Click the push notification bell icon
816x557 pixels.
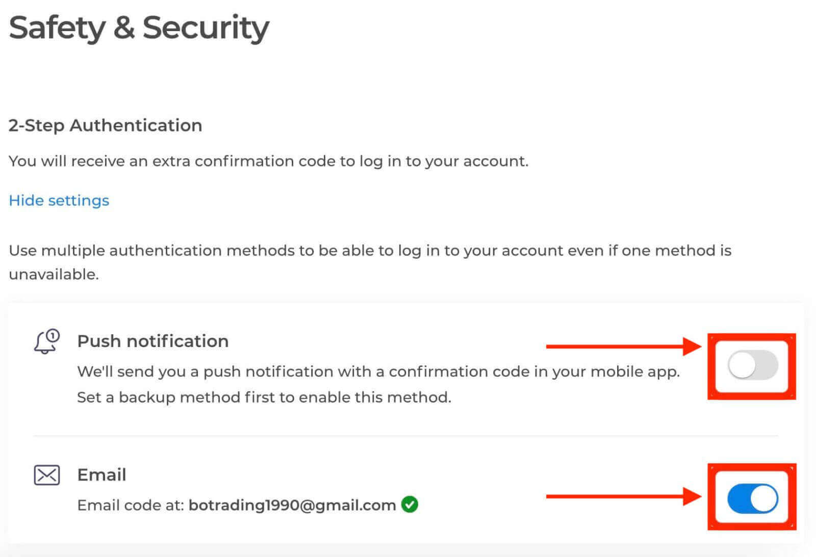tap(46, 341)
